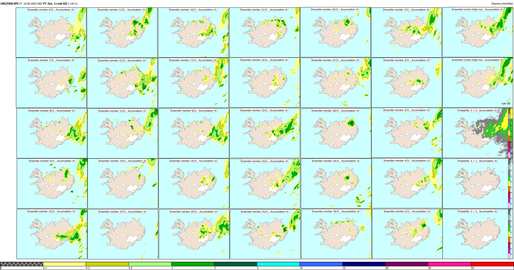Select the light green 0.5–1 legend swatch
The height and width of the screenshot is (270, 514).
pos(150,264)
